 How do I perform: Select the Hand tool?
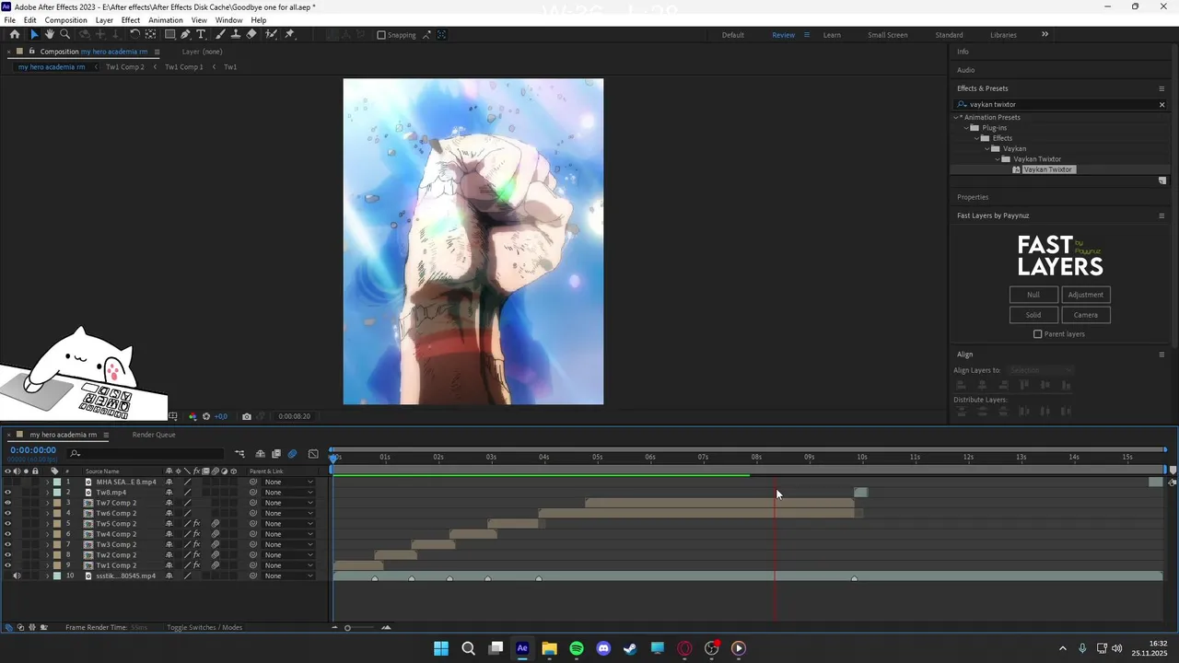coord(50,34)
